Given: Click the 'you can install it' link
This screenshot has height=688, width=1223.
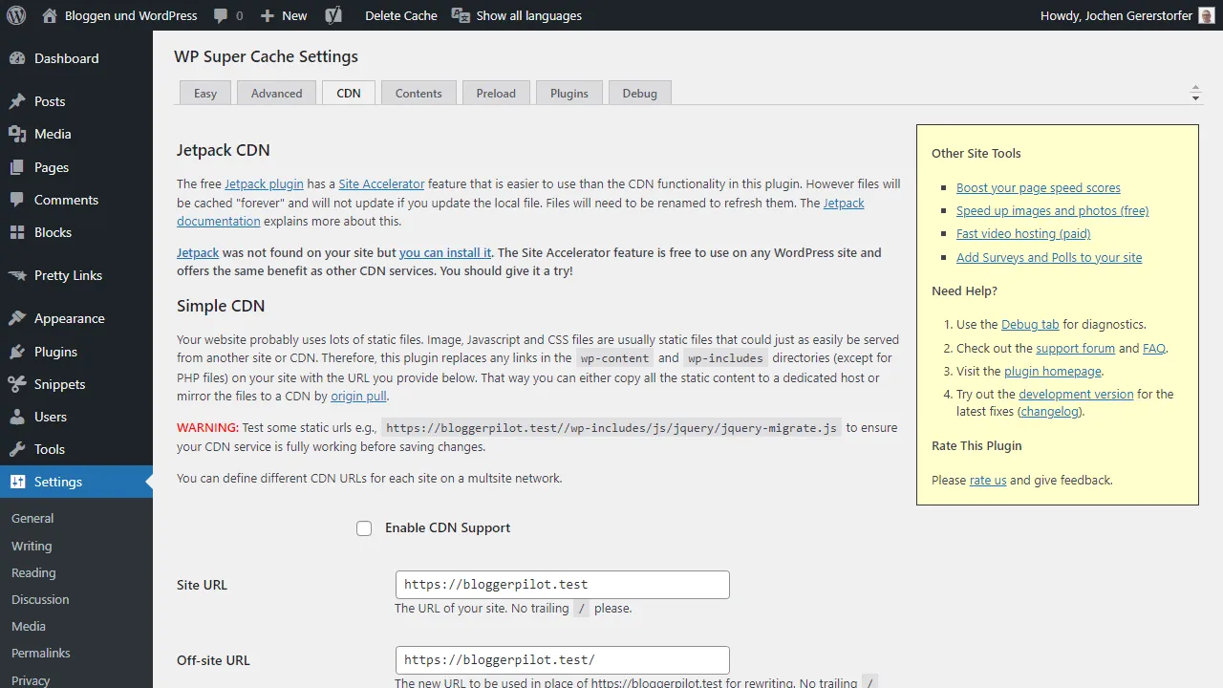Looking at the screenshot, I should (x=445, y=252).
